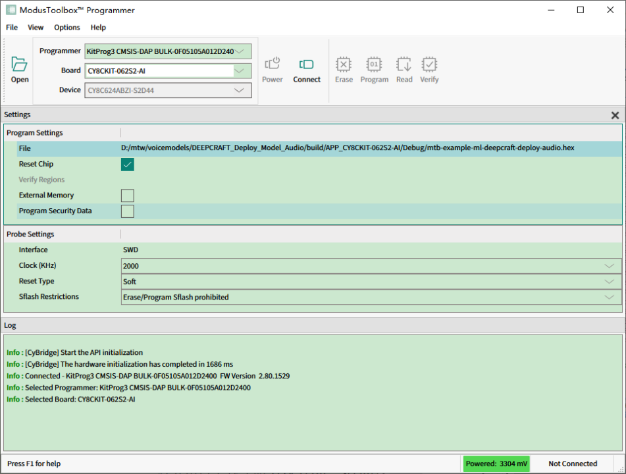The height and width of the screenshot is (474, 626).
Task: Click the Read chip icon
Action: tap(404, 70)
